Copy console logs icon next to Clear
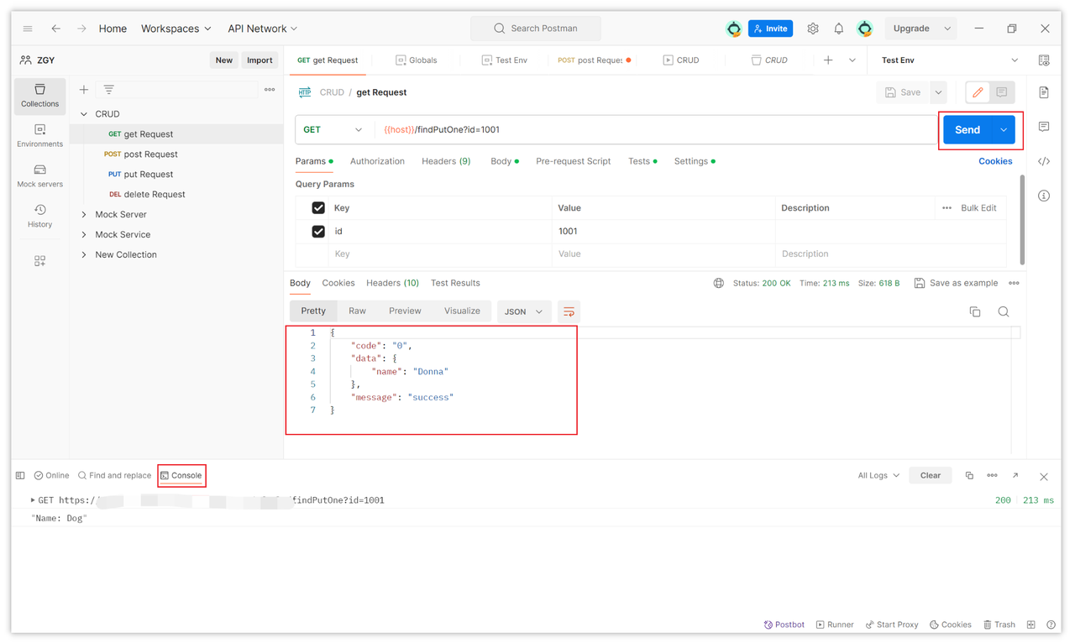 (969, 476)
